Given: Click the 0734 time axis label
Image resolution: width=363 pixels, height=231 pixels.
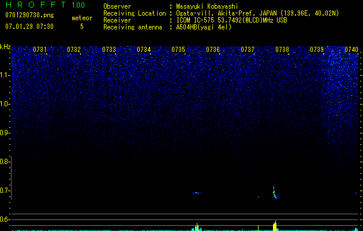Looking at the screenshot, I should (x=144, y=50).
